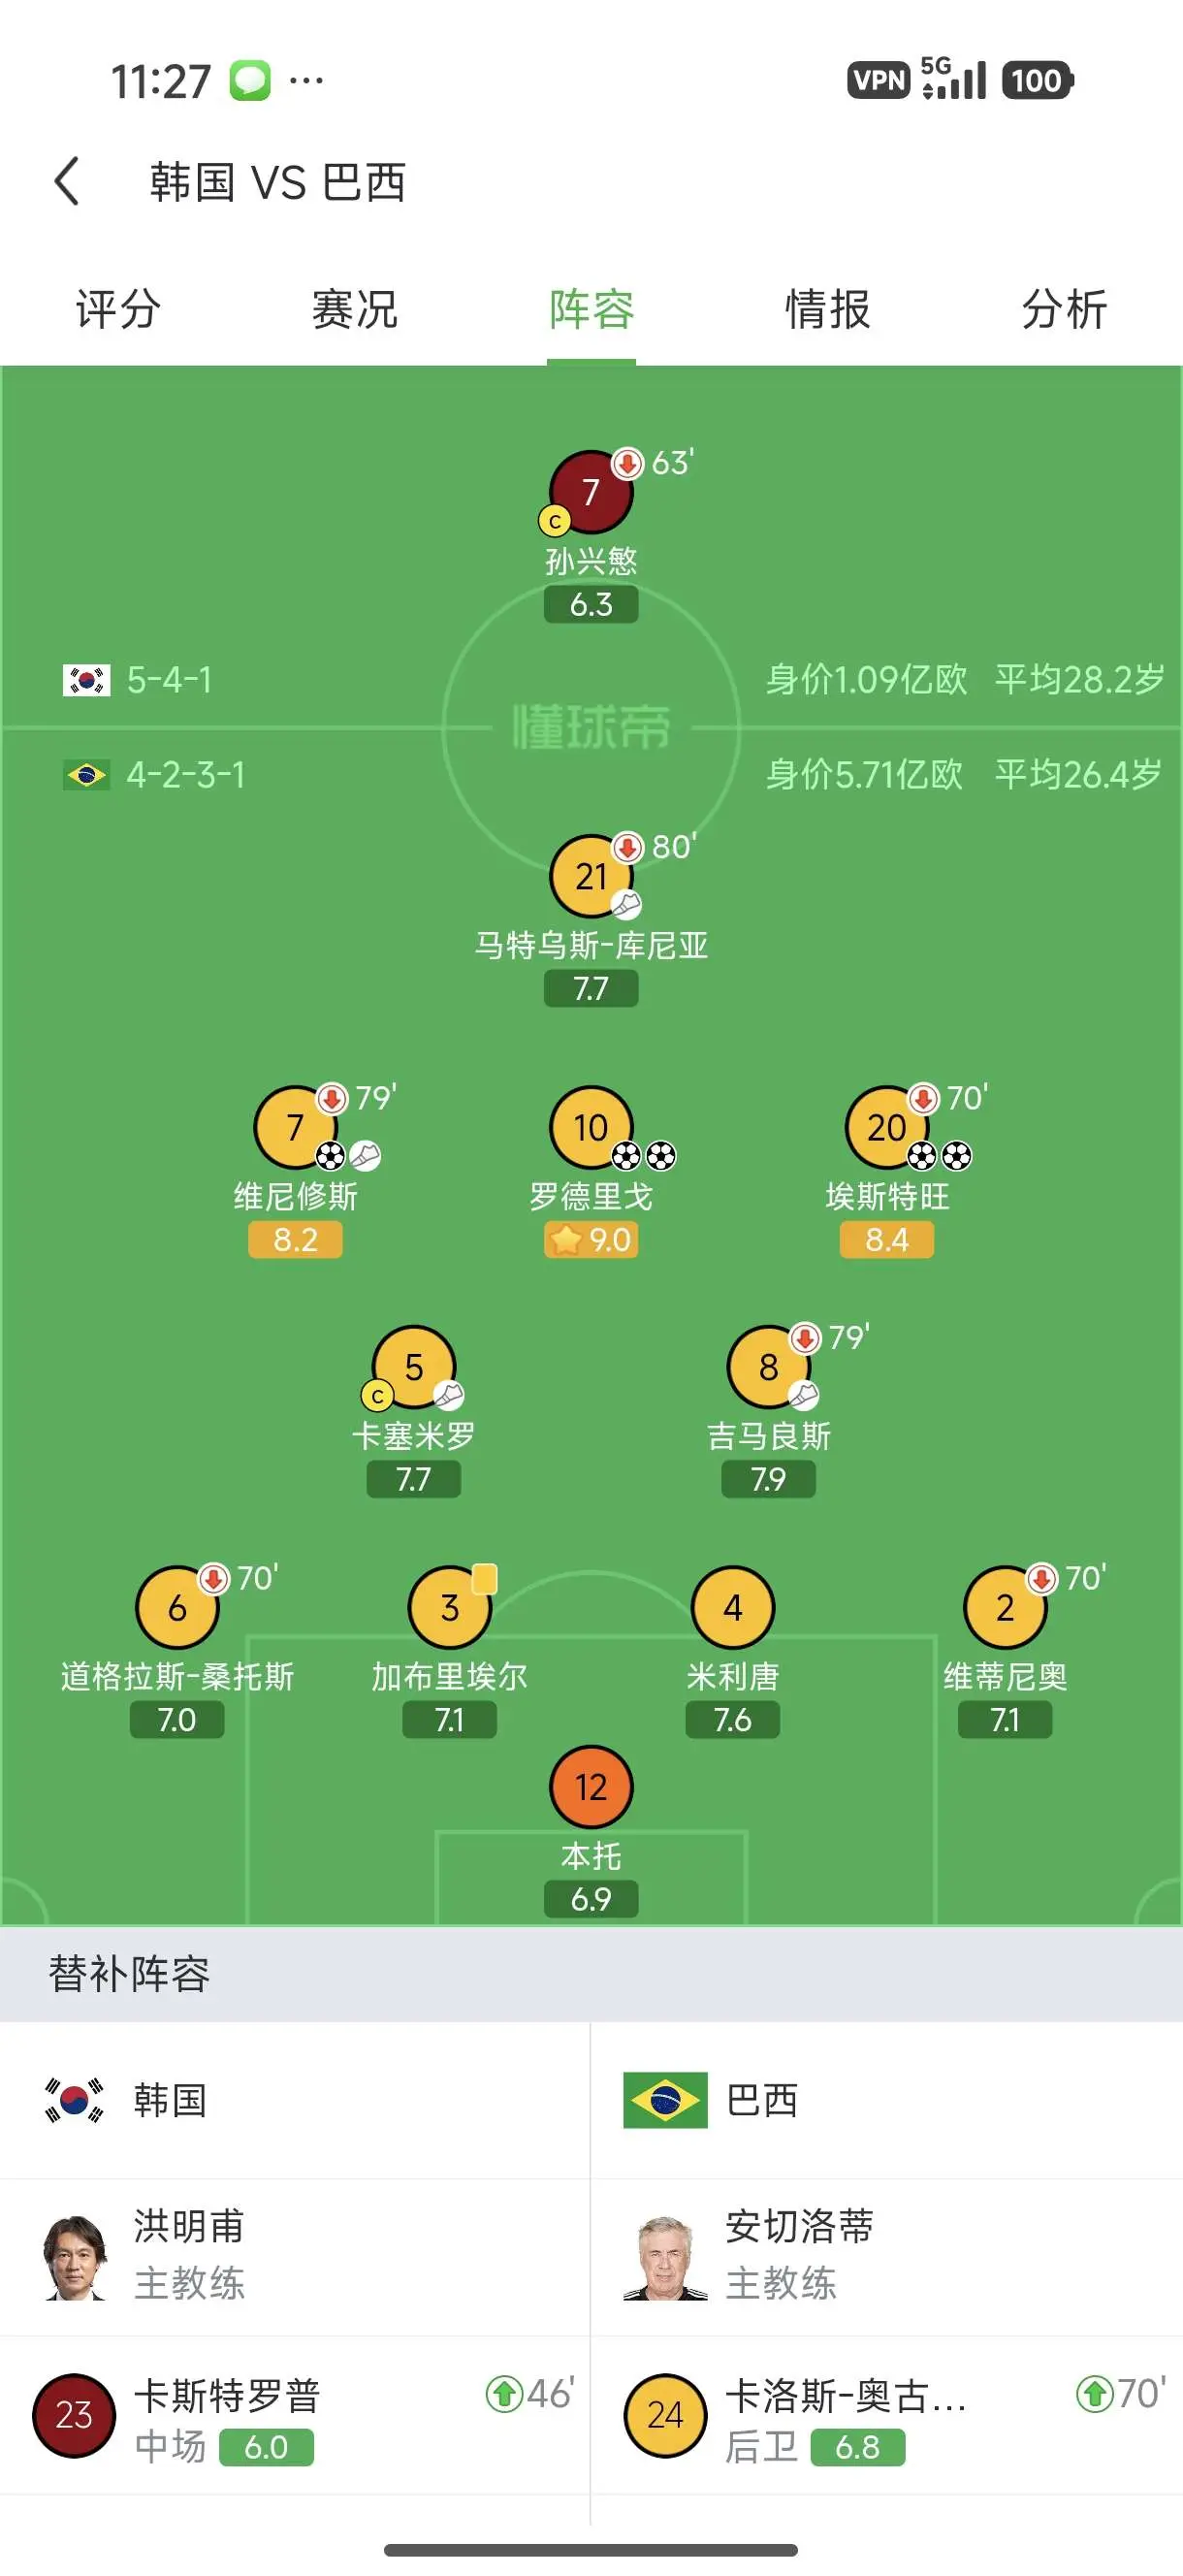Open Militão's number 4 player circle
The image size is (1183, 2576).
click(x=733, y=1607)
